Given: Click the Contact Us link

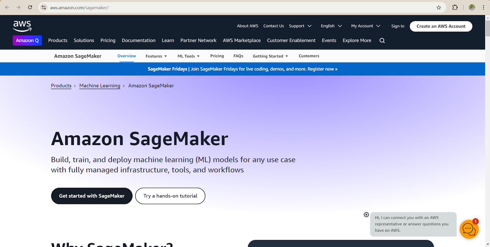Looking at the screenshot, I should click(x=273, y=26).
